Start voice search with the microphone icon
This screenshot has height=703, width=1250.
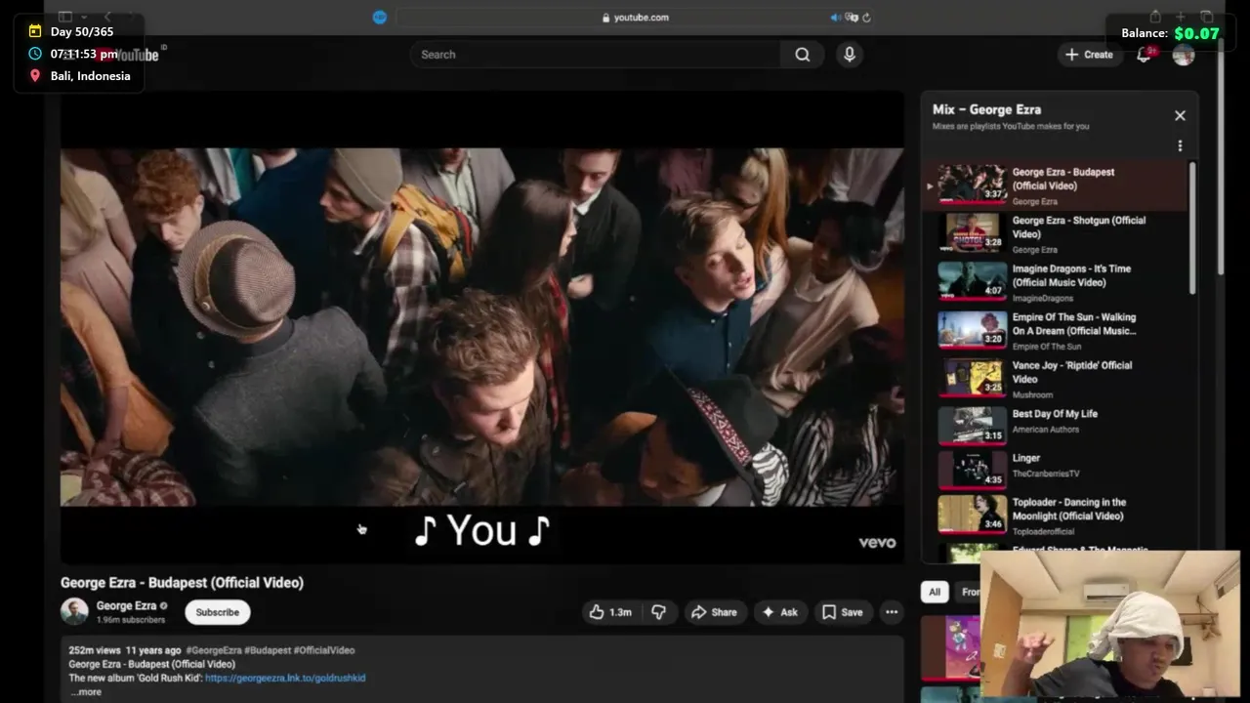pos(850,55)
